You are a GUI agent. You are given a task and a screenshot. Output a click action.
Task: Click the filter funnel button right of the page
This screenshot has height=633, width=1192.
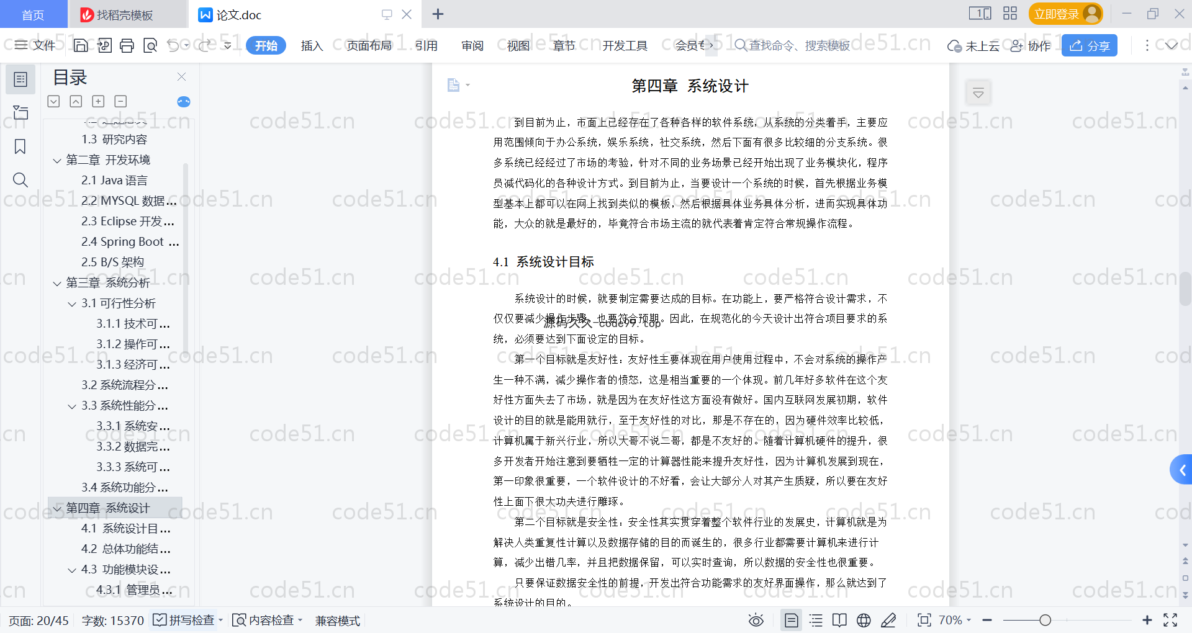click(978, 93)
